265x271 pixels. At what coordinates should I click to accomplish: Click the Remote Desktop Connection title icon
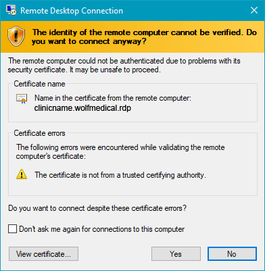point(11,10)
